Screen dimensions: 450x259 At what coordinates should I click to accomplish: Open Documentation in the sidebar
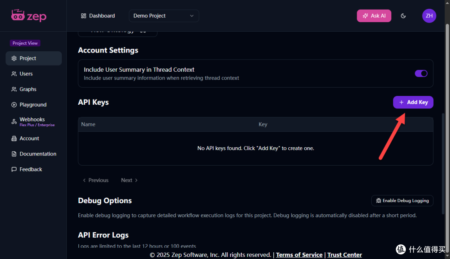point(34,154)
